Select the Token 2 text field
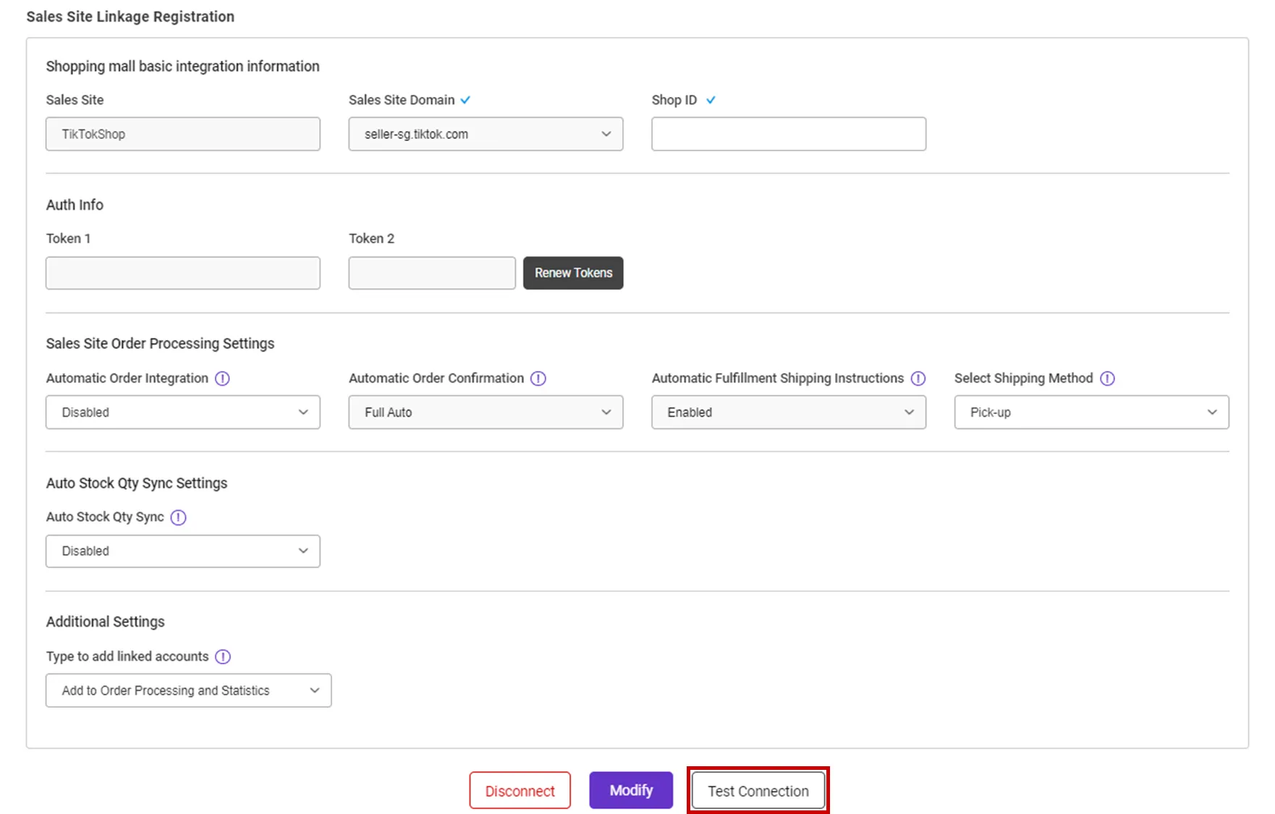The height and width of the screenshot is (814, 1275). coord(432,273)
